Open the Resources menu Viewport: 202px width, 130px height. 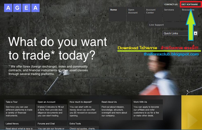click(x=189, y=14)
